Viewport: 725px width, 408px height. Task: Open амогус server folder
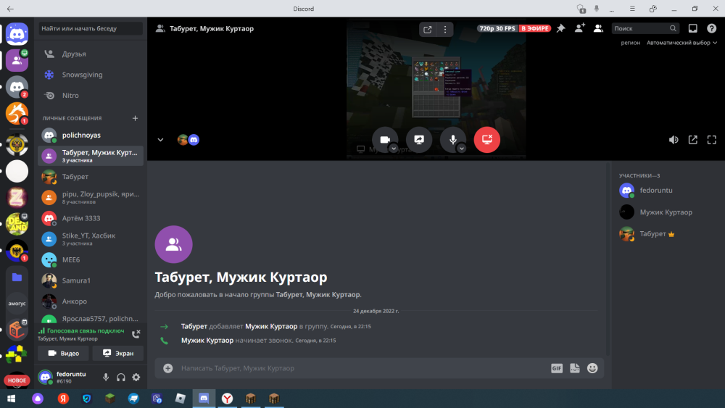click(x=17, y=304)
